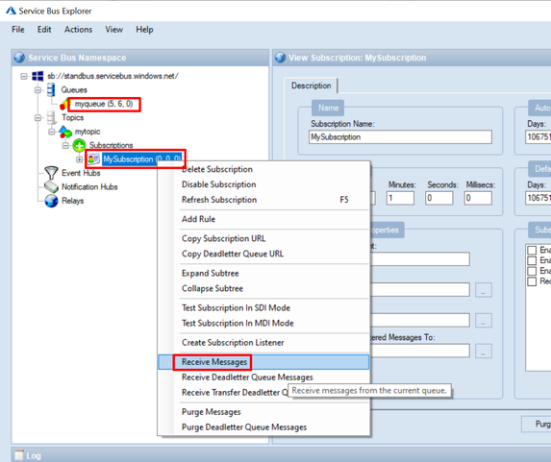Click the Millisecs input field
551x462 pixels.
click(478, 198)
